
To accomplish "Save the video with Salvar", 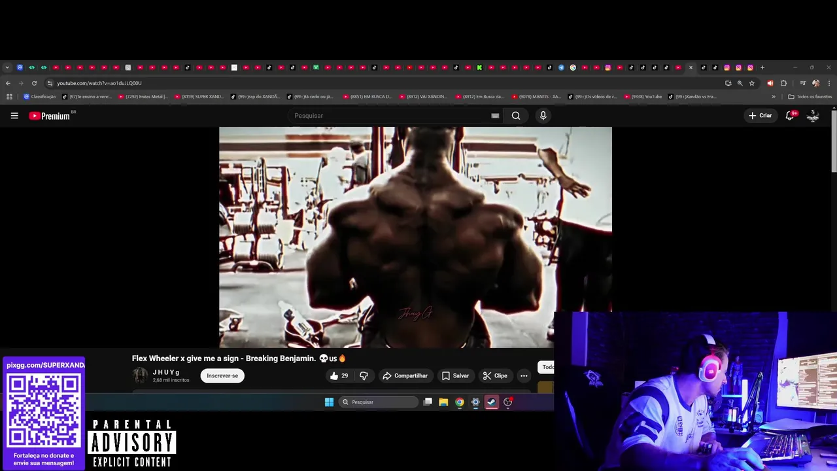I will coord(455,375).
